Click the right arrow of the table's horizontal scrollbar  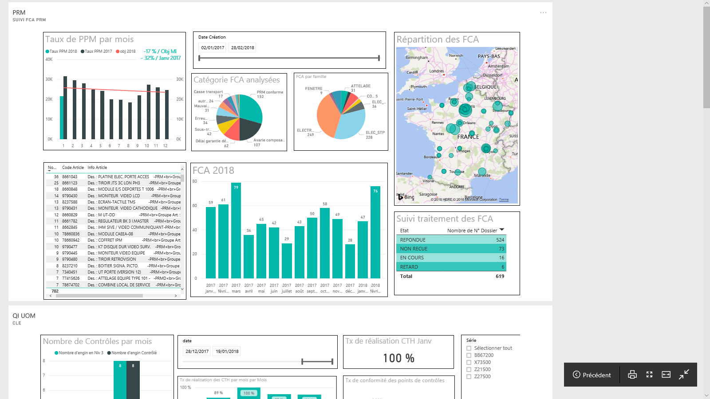click(x=176, y=296)
